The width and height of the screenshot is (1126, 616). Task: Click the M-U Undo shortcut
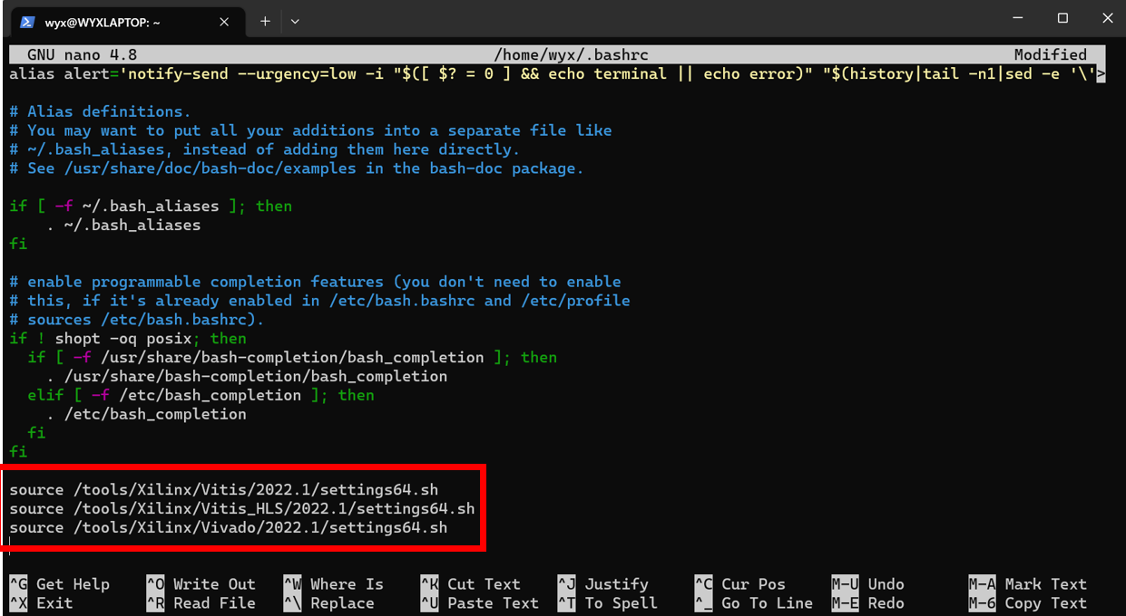(x=868, y=584)
